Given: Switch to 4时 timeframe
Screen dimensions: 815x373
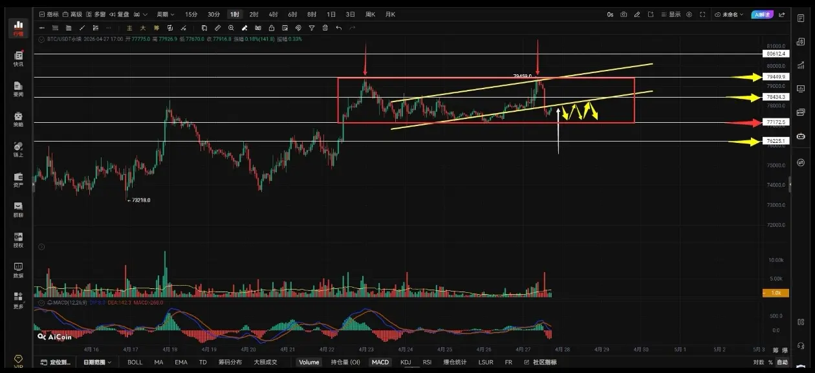Looking at the screenshot, I should point(274,14).
